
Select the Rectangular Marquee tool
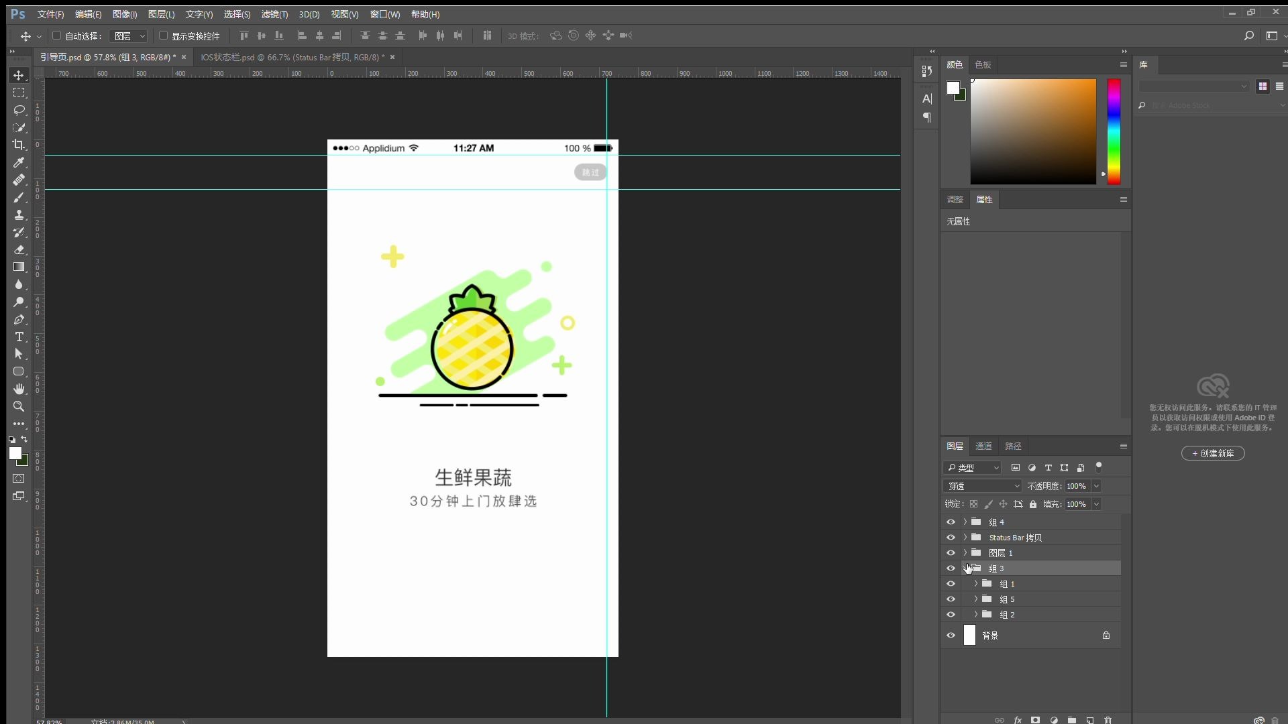click(19, 93)
